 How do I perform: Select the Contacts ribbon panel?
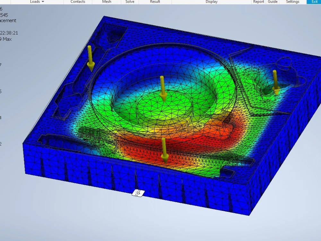(78, 2)
